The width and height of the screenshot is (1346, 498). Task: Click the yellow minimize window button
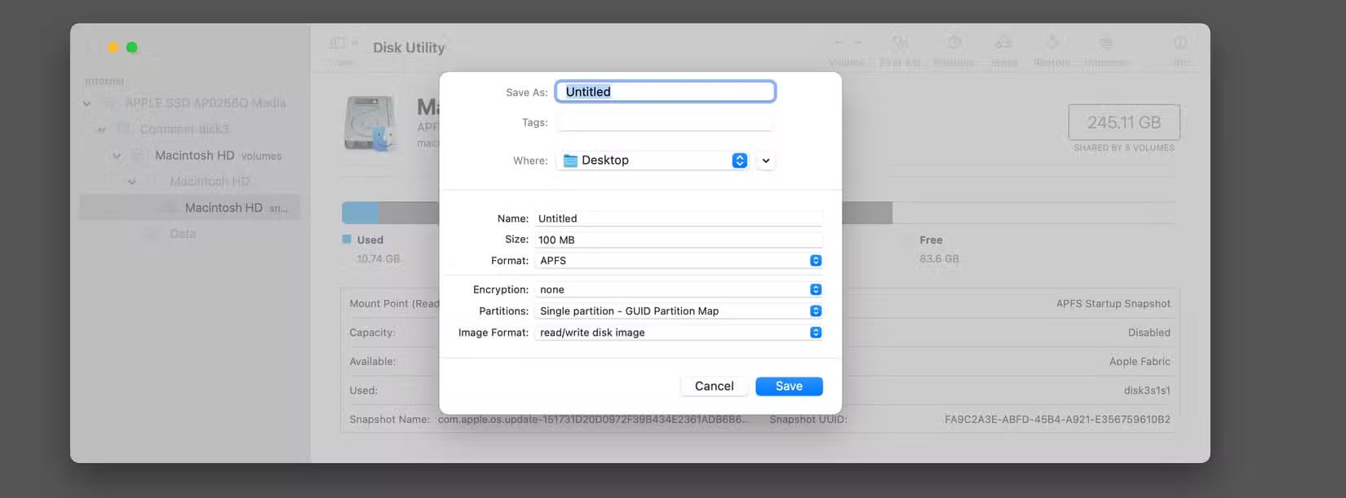click(x=113, y=47)
